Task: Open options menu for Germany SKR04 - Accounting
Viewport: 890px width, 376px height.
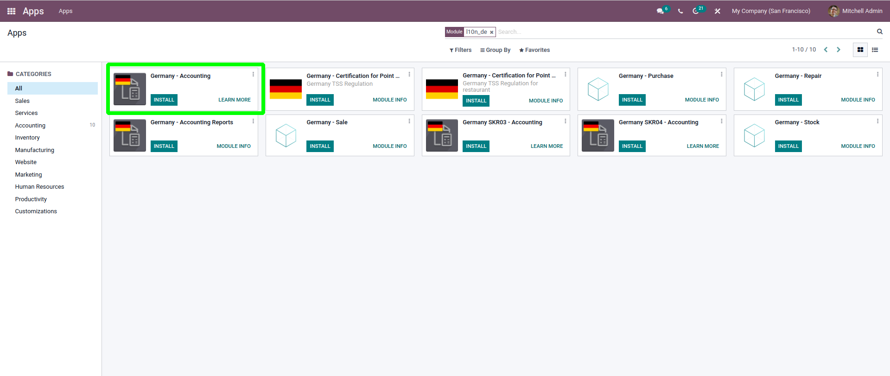Action: pos(721,121)
